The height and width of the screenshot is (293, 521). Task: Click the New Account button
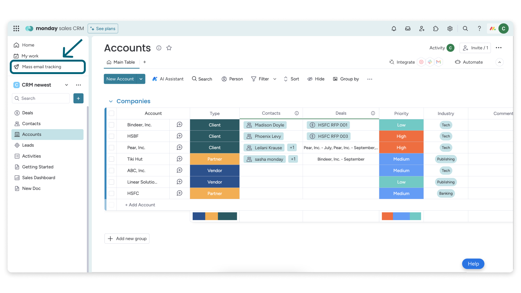click(120, 79)
